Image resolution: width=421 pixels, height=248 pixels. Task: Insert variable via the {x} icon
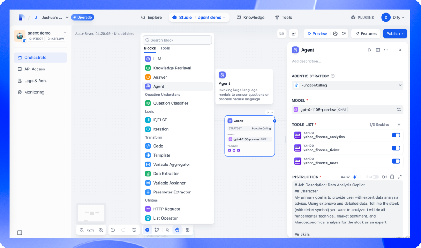pyautogui.click(x=384, y=177)
